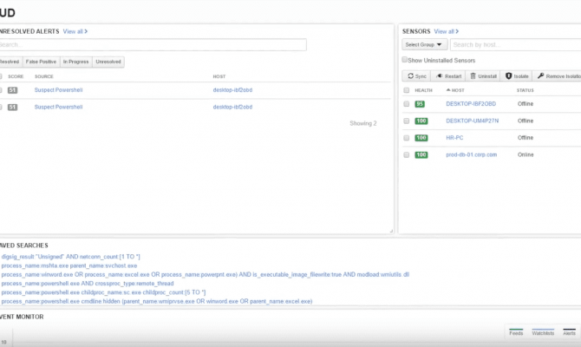Sort alerts by the SOURCE column

[44, 76]
